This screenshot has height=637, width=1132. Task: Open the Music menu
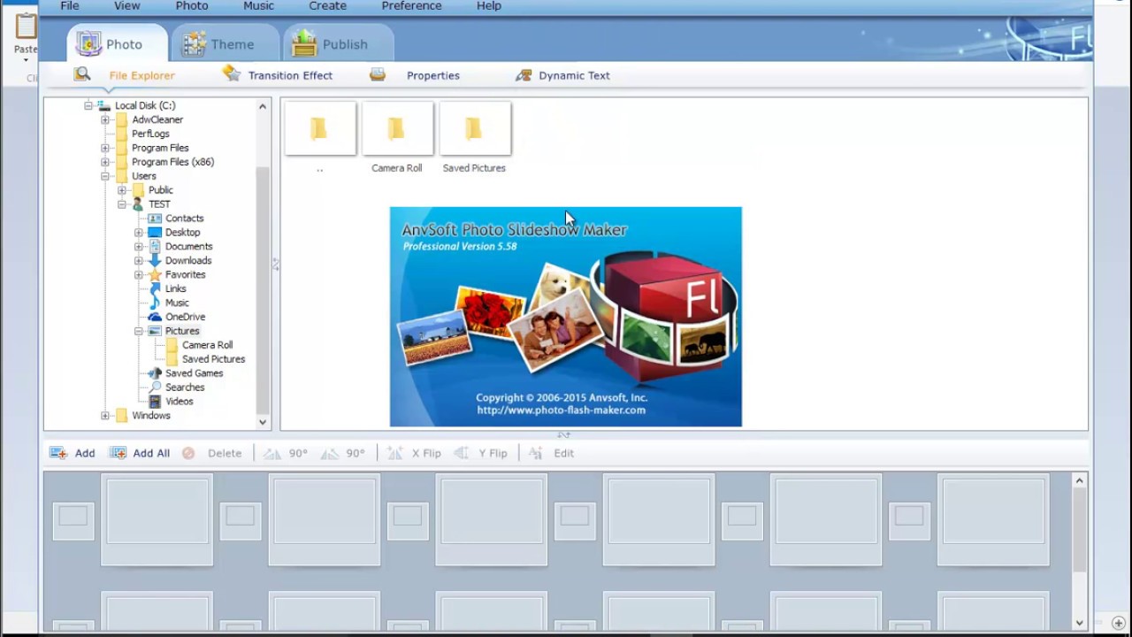pyautogui.click(x=258, y=6)
